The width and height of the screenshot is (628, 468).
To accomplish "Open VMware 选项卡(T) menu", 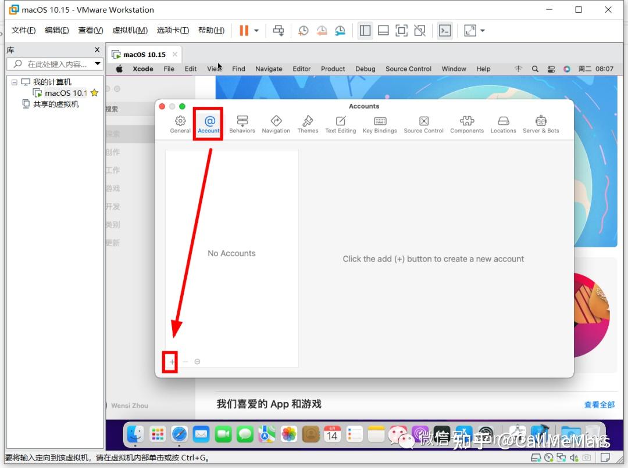I will coord(173,30).
